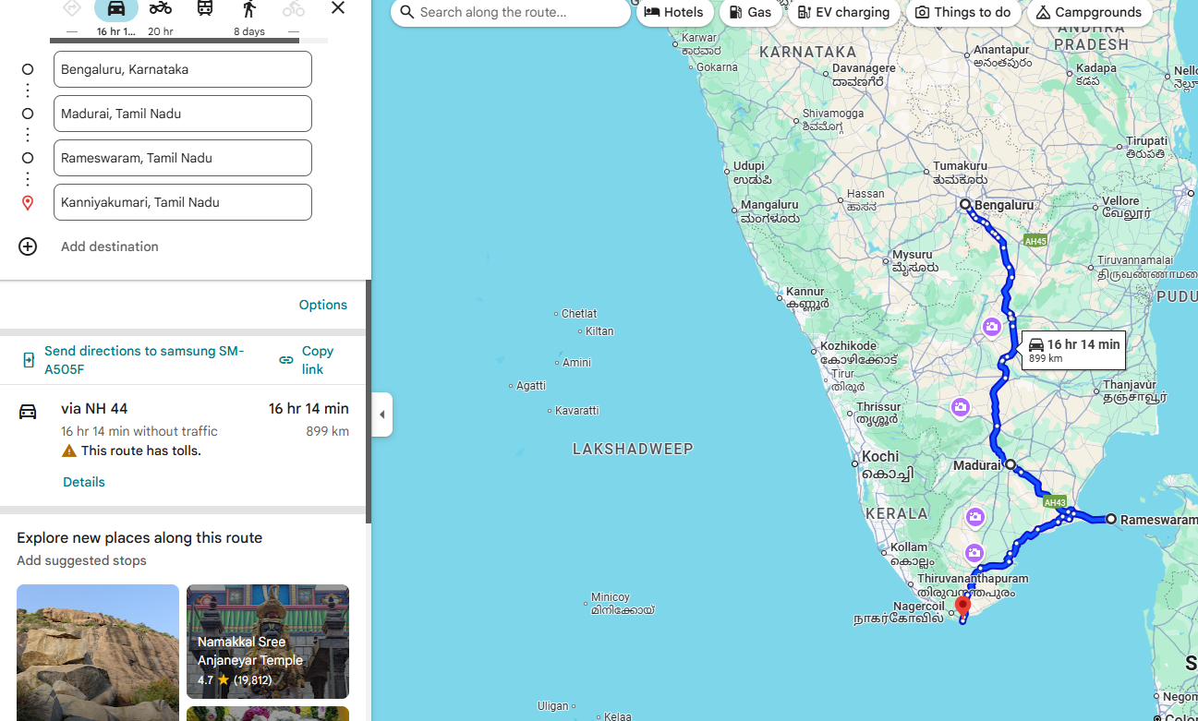Click the AH43 highway shield
1198x721 pixels.
(x=1055, y=503)
